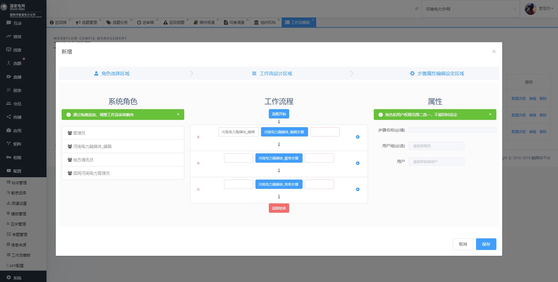Focus the 步骤名称 input field
Image resolution: width=558 pixels, height=282 pixels.
pos(452,130)
